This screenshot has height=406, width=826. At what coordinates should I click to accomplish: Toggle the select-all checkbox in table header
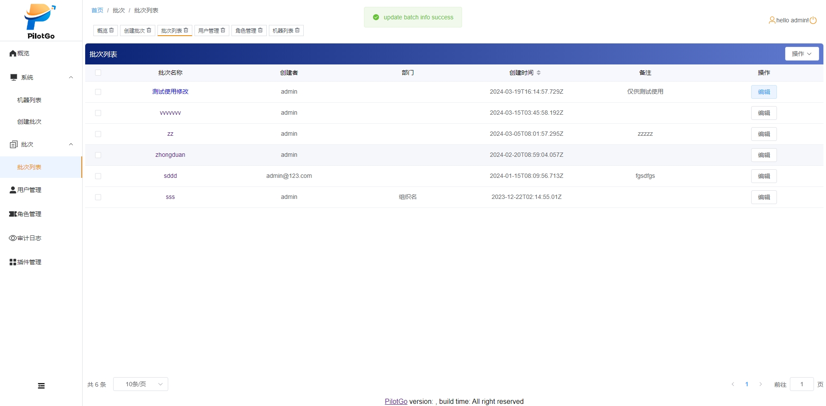(x=98, y=73)
